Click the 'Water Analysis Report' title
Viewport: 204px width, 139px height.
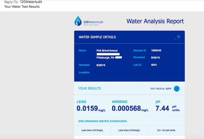(x=155, y=21)
